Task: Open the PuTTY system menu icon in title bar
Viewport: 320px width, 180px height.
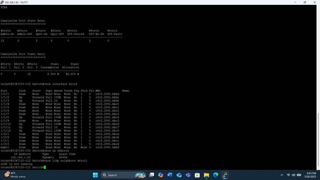Action: (x=2, y=3)
